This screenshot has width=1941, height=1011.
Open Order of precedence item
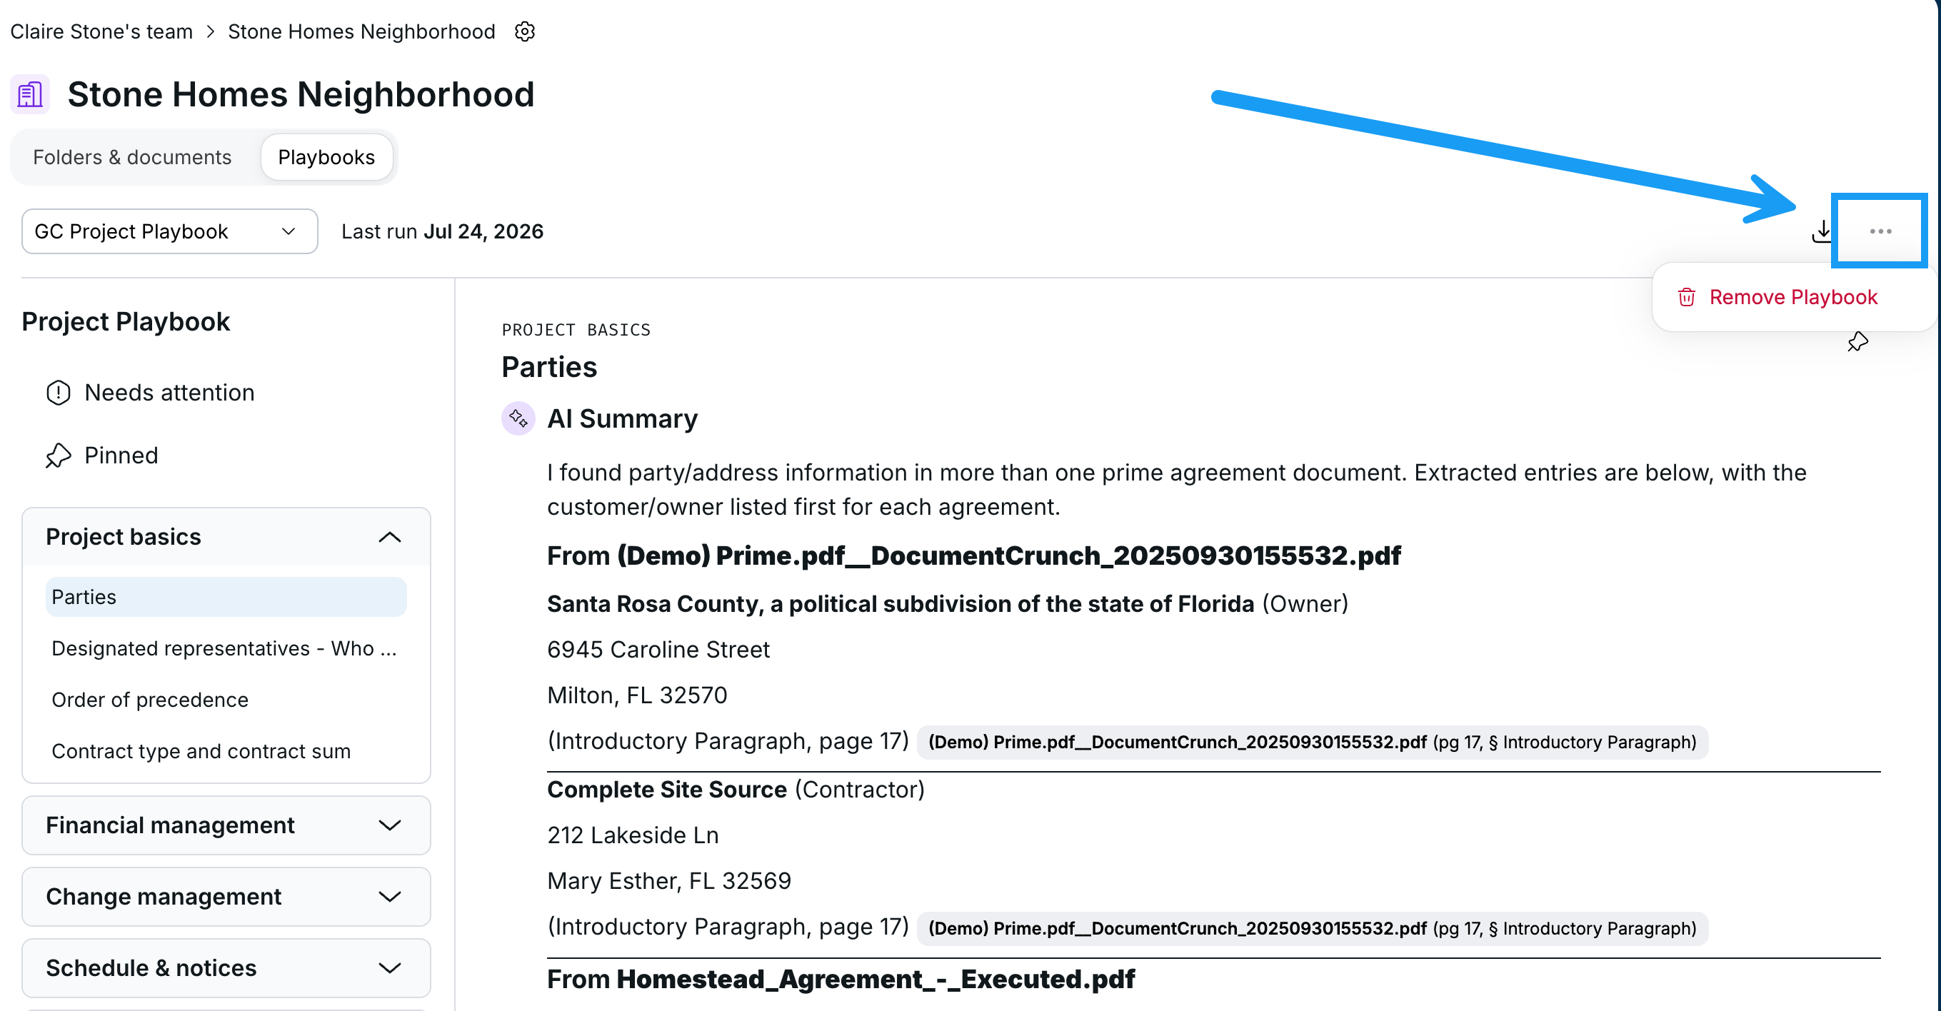point(150,700)
